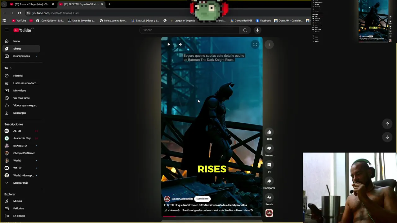The height and width of the screenshot is (223, 397).
Task: Remix this Short
Action: click(x=269, y=197)
